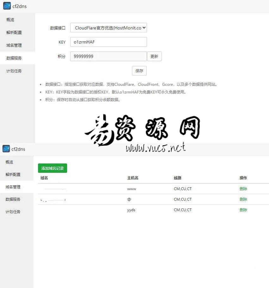Image resolution: width=269 pixels, height=288 pixels.
Task: Click the KEY field label
Action: tap(62, 42)
